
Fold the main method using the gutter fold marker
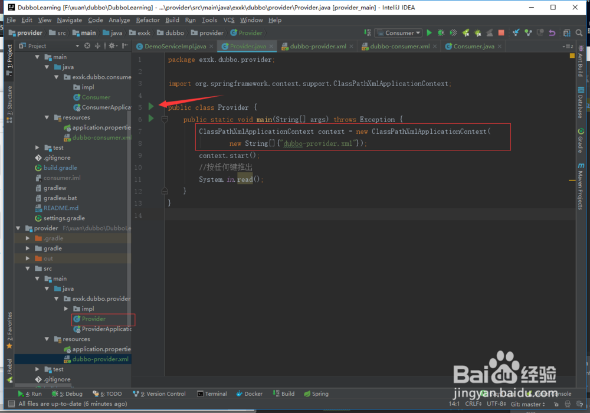[165, 119]
